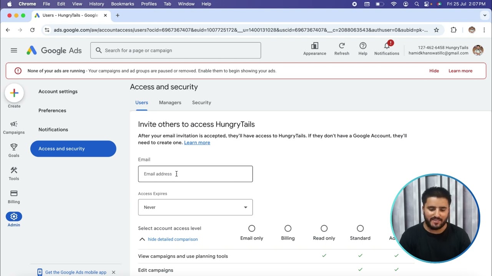Open the Chrome tab search dropdown
The height and width of the screenshot is (276, 492).
[485, 15]
